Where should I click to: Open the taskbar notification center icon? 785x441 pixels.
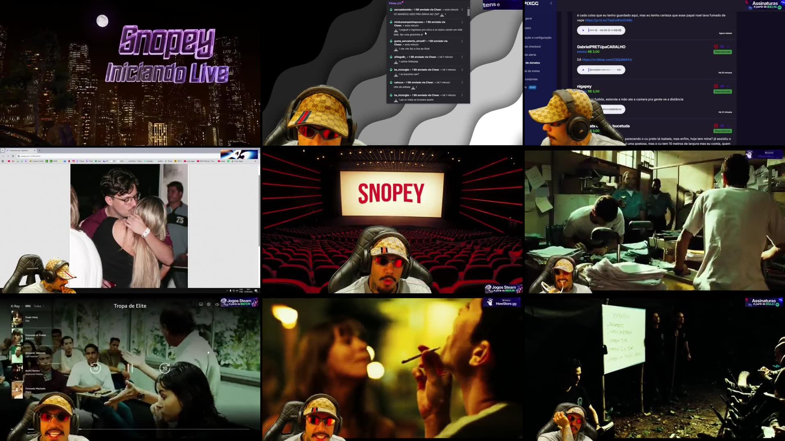[x=256, y=290]
